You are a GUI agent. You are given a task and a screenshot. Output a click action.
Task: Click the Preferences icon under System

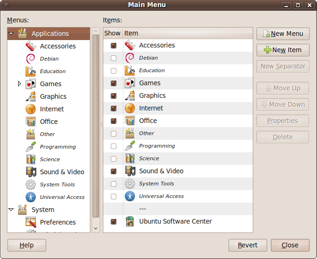31,222
